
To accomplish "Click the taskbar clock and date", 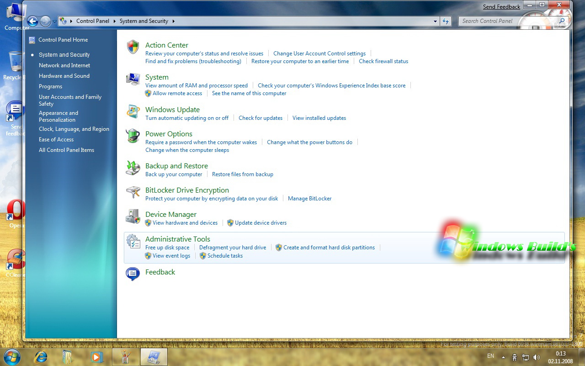I will pos(560,357).
